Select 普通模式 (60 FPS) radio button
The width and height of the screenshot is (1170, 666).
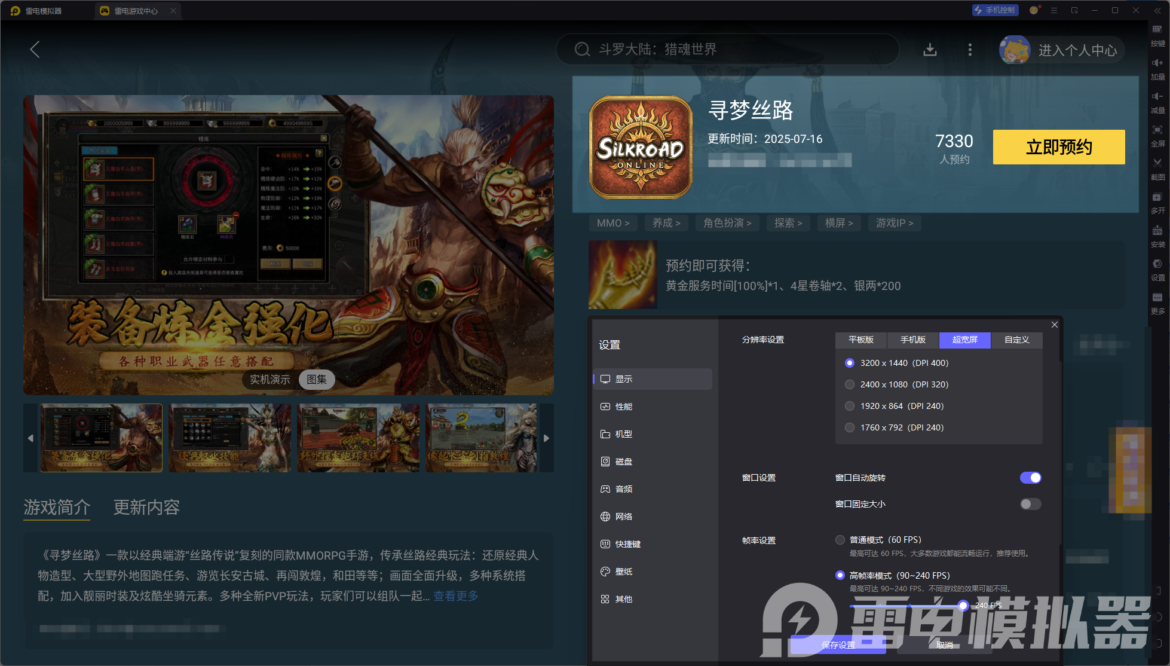pyautogui.click(x=840, y=540)
